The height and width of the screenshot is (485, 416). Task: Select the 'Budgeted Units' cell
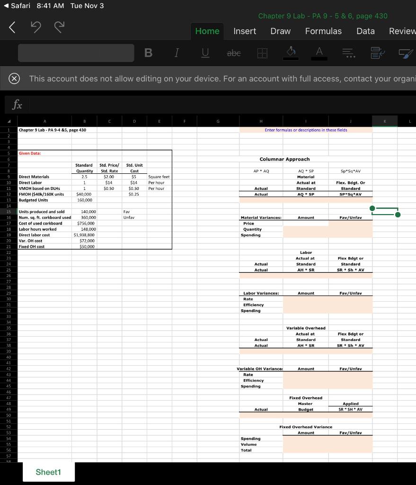click(44, 200)
